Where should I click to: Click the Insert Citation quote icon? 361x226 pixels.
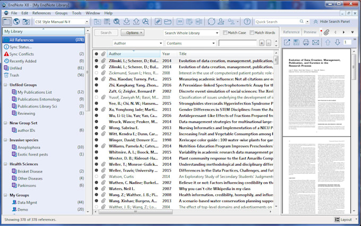pos(180,22)
